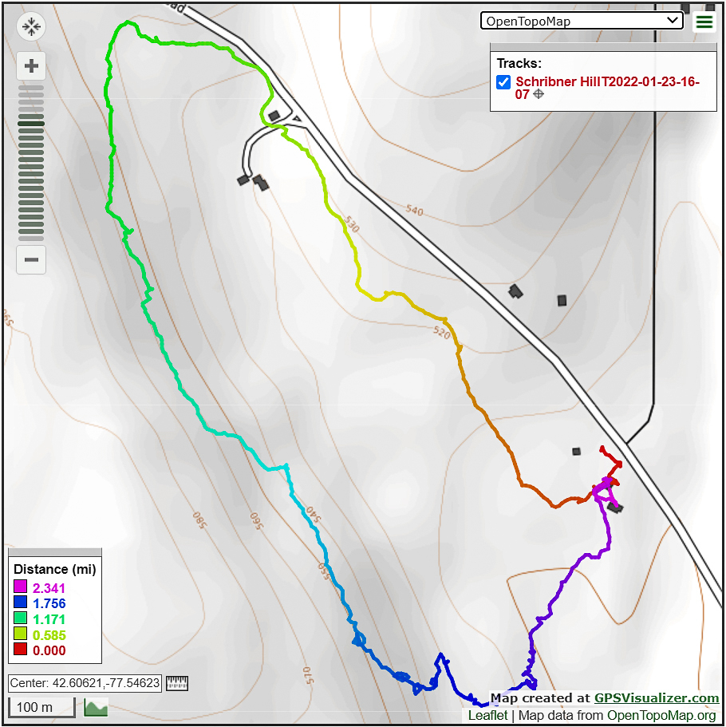The width and height of the screenshot is (726, 727).
Task: Click the recenter map arrows icon
Action: [31, 27]
